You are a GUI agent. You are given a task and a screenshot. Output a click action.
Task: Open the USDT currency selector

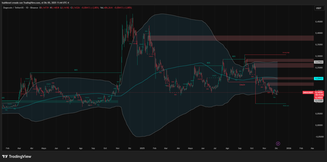318,8
